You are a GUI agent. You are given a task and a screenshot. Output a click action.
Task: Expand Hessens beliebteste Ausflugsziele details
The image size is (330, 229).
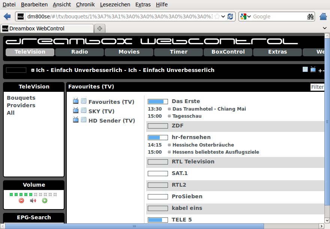click(x=169, y=152)
